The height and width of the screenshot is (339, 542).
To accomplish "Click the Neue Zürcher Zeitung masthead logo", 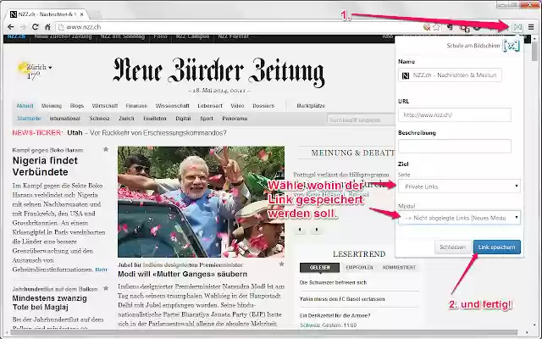I will [219, 71].
